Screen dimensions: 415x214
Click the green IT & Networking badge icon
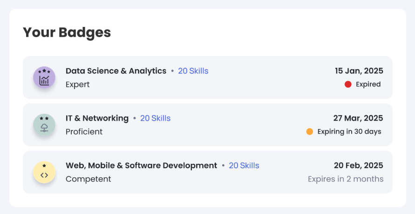point(44,125)
